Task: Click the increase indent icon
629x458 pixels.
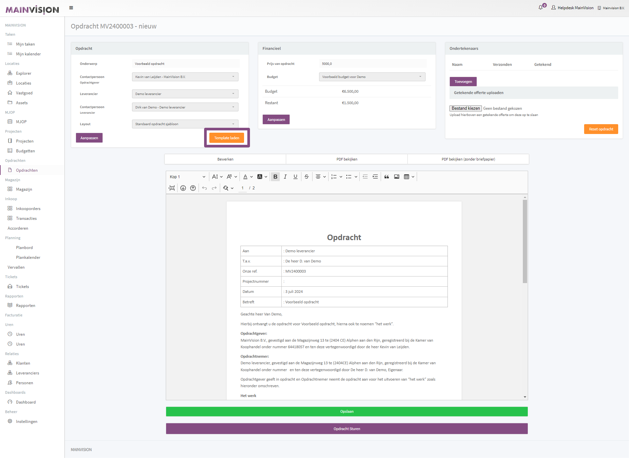Action: click(x=375, y=177)
